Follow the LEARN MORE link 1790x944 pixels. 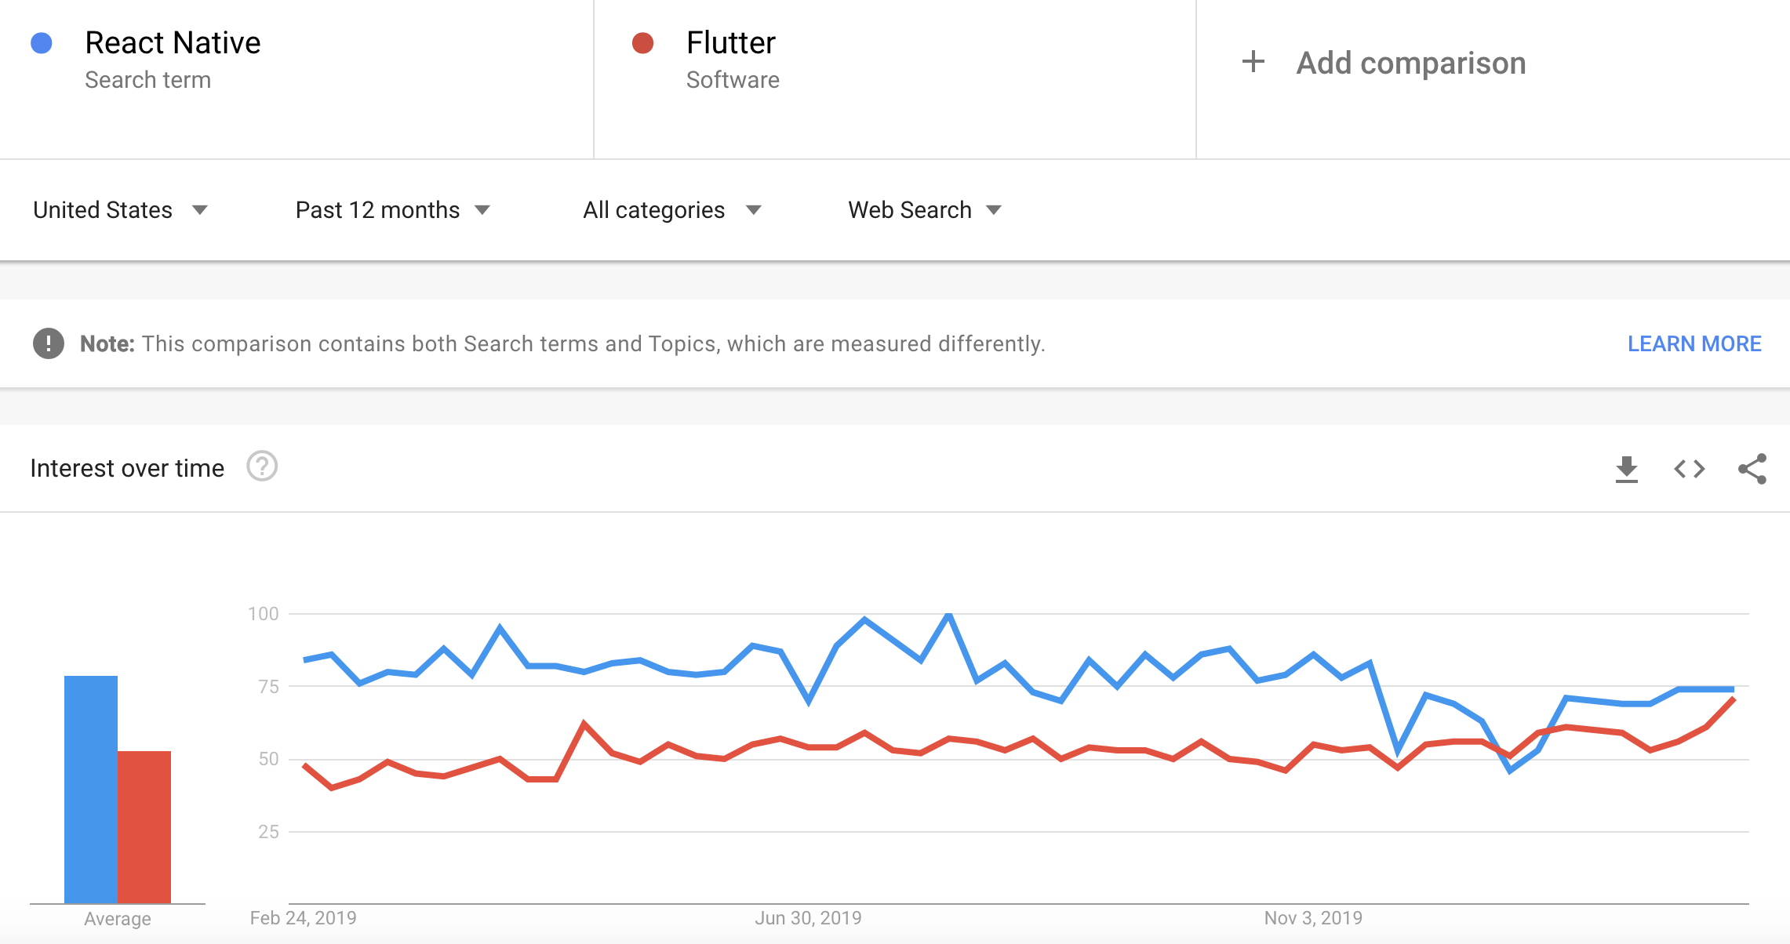click(1694, 343)
